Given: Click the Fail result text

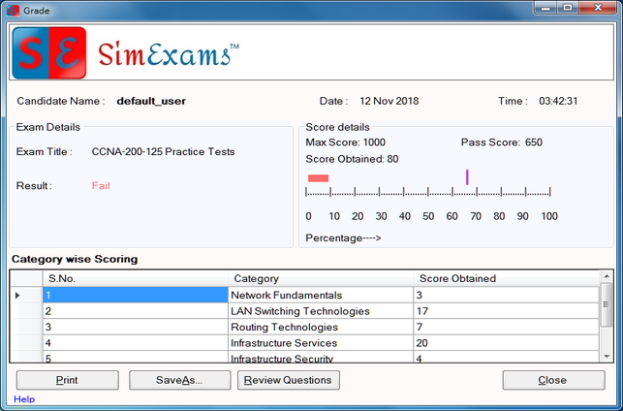Looking at the screenshot, I should pyautogui.click(x=101, y=185).
